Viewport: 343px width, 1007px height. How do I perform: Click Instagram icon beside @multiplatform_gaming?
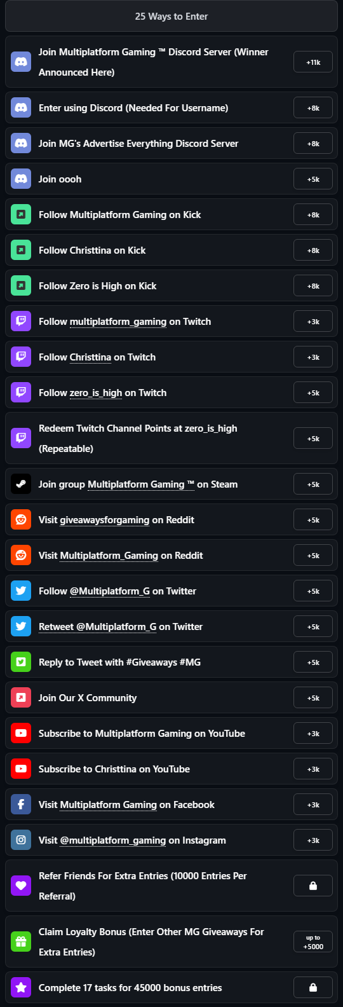tap(21, 840)
